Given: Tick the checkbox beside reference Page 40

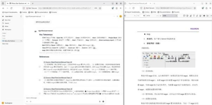Looking at the screenshot, I should coord(40,67).
